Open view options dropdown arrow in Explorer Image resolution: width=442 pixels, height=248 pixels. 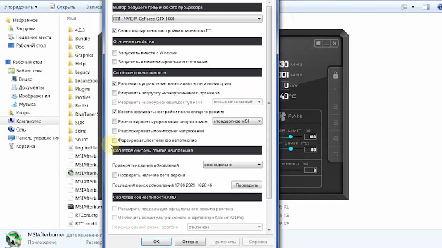413,7
